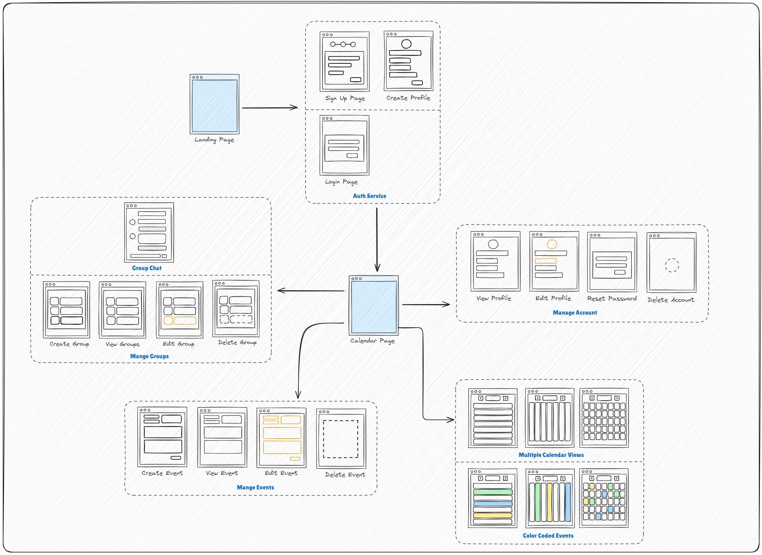The image size is (762, 555).
Task: Select the arrow from Landing Page to Auth
Action: click(x=270, y=108)
